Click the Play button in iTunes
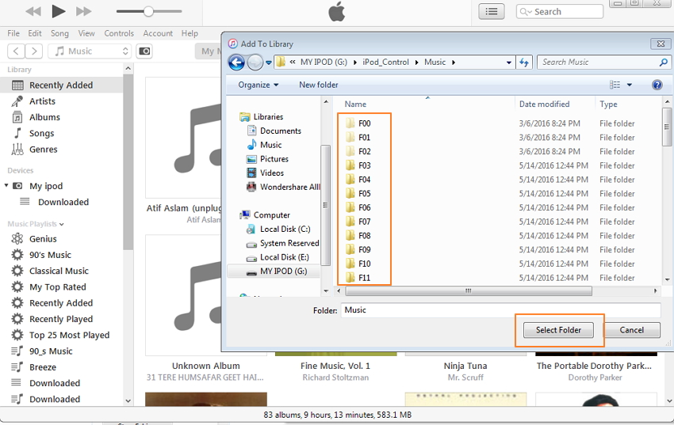The height and width of the screenshot is (425, 674). [x=58, y=11]
